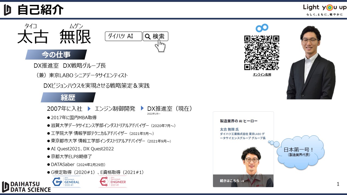347x195 pixels.
Task: Click the らしく、ともに、軽やかに tagline
Action: (x=324, y=14)
